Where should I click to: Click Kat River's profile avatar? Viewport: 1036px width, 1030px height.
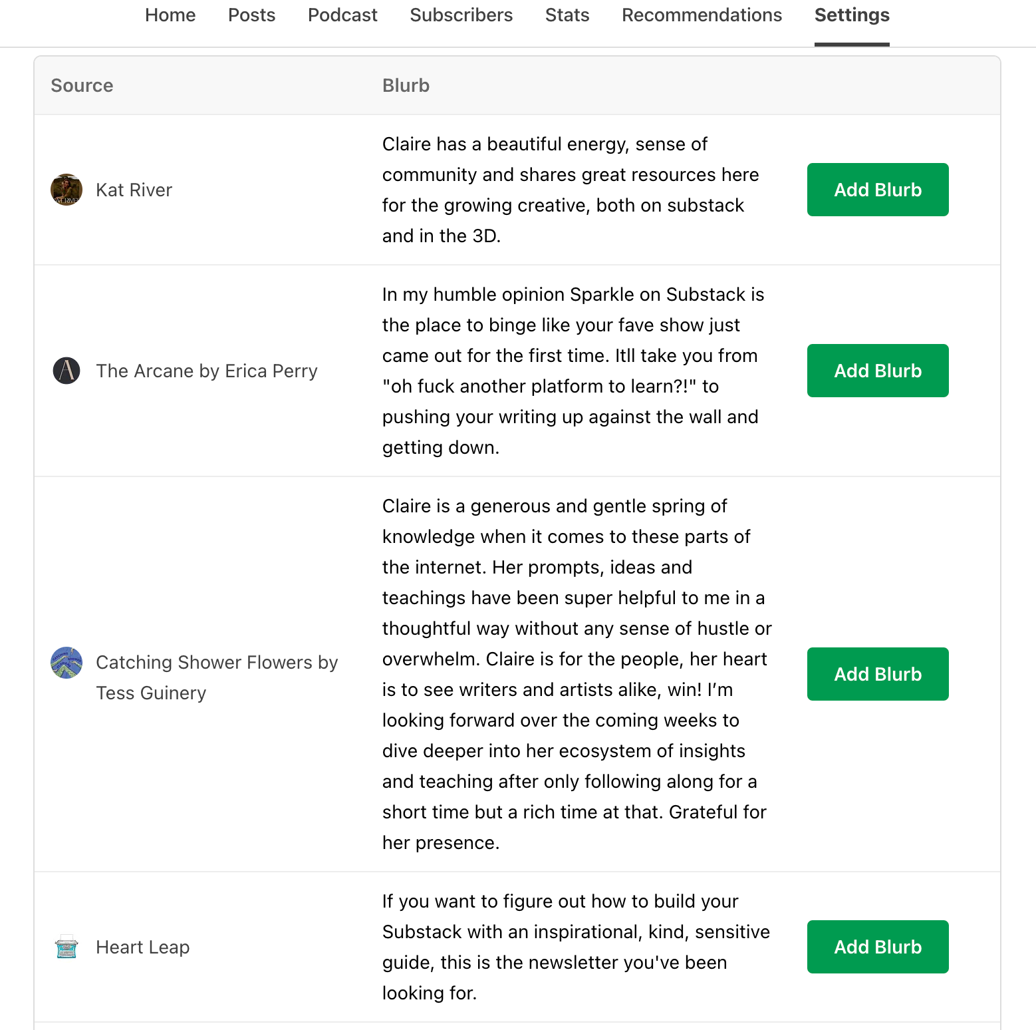click(x=66, y=190)
